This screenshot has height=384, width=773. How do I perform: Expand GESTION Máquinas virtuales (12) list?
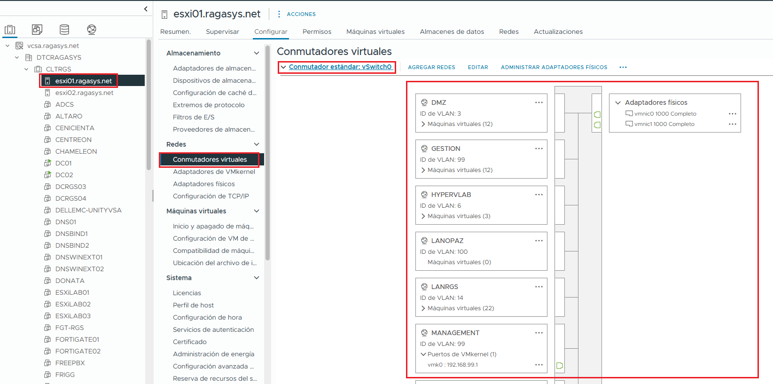pos(423,170)
